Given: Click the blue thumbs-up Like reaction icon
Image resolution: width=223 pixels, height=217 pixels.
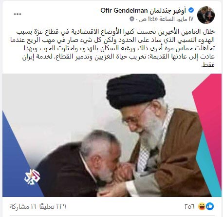Looking at the screenshot, I should [x=210, y=206].
